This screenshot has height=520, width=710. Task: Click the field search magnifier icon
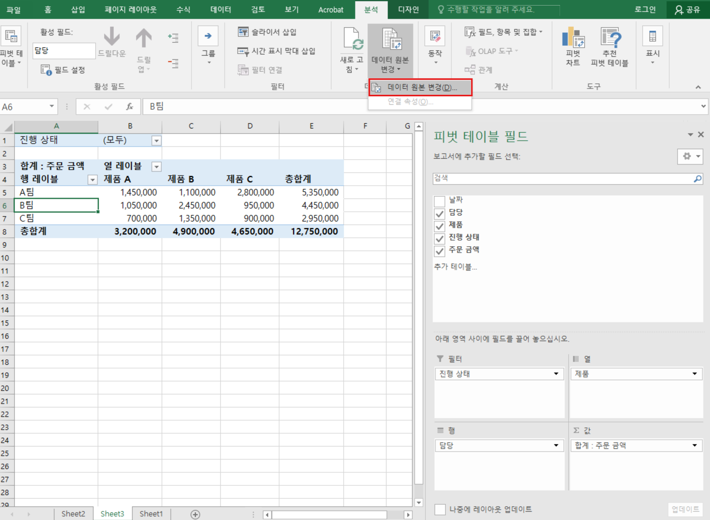click(x=697, y=179)
